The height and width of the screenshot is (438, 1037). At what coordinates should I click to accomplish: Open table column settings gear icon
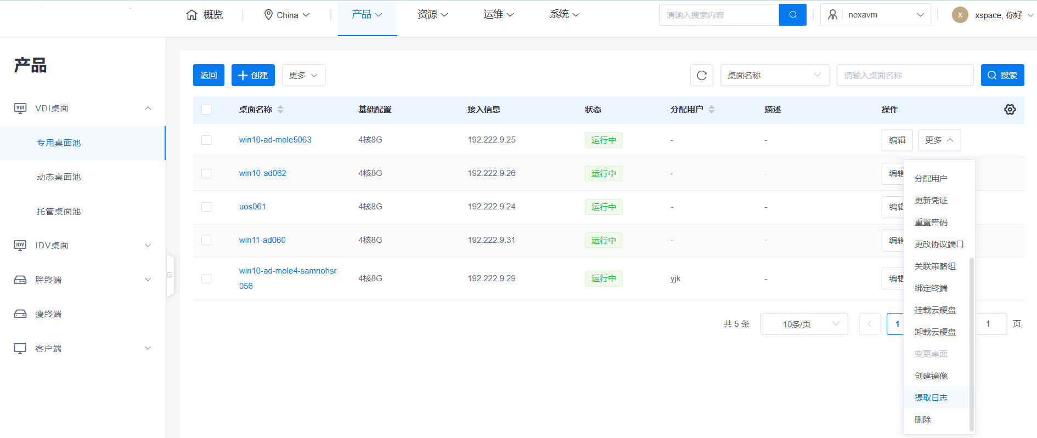(1010, 110)
